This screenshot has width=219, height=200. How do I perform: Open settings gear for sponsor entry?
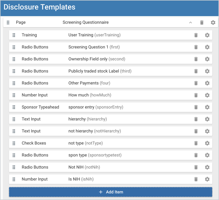(x=207, y=107)
